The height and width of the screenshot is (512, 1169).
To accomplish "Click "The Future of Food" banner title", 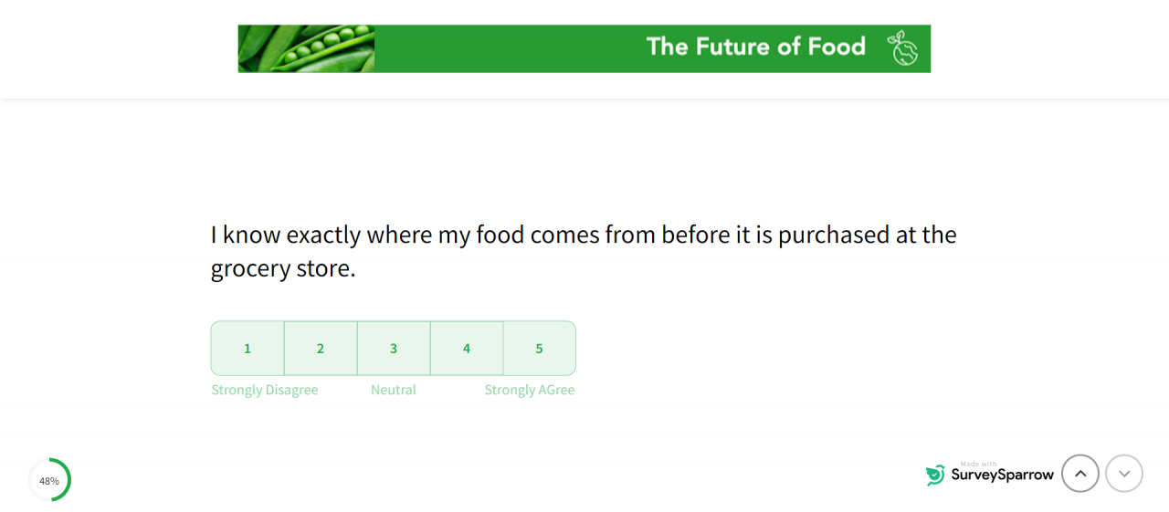I will coord(755,47).
